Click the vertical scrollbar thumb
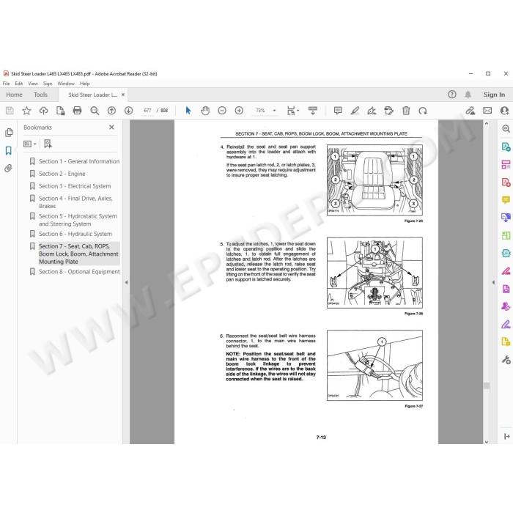 pos(487,385)
